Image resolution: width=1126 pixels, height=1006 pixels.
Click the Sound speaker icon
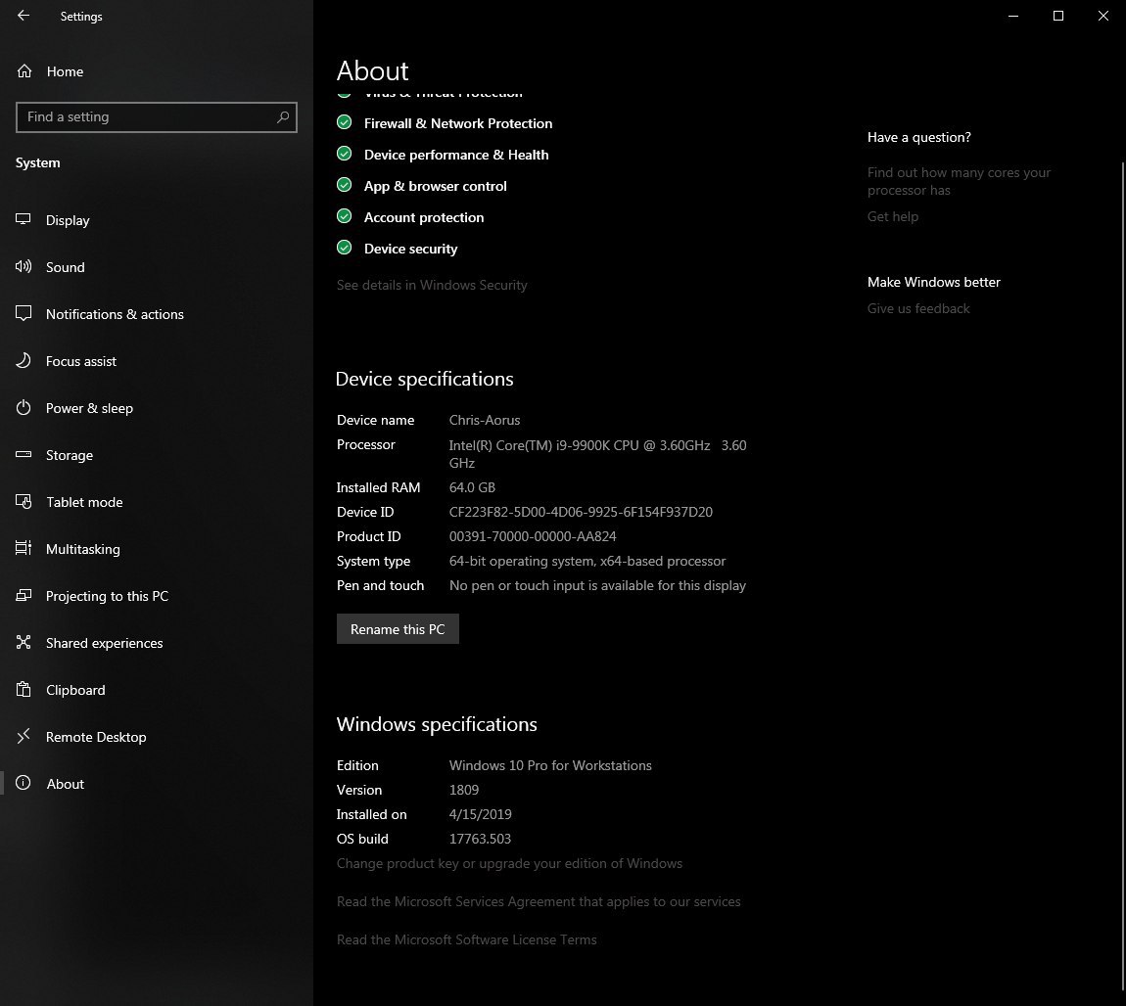pos(23,267)
